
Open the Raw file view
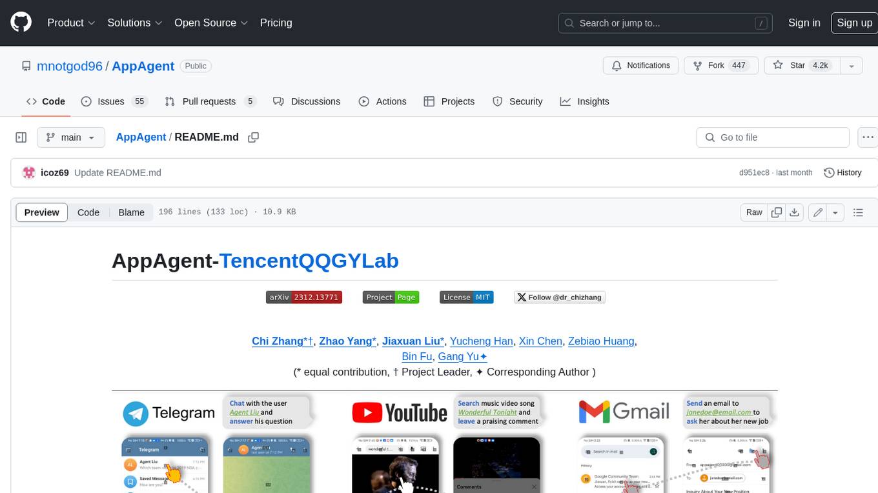click(x=754, y=212)
